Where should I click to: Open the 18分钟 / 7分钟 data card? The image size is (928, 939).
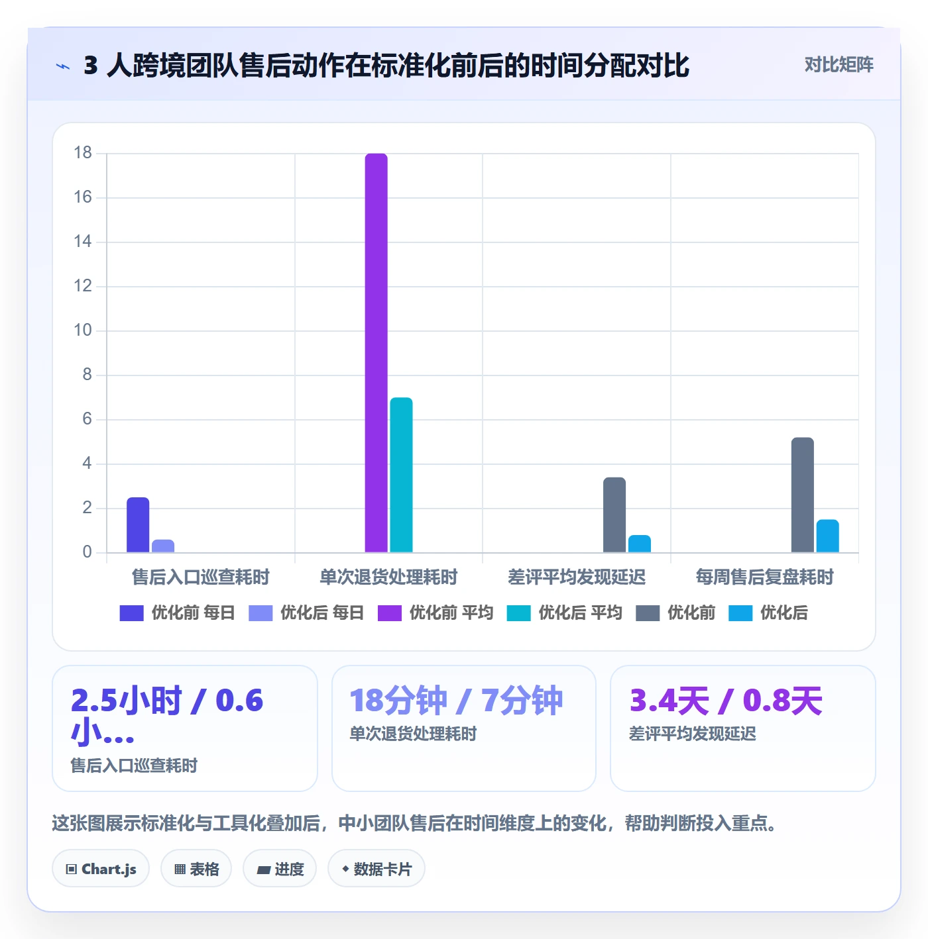[x=464, y=728]
